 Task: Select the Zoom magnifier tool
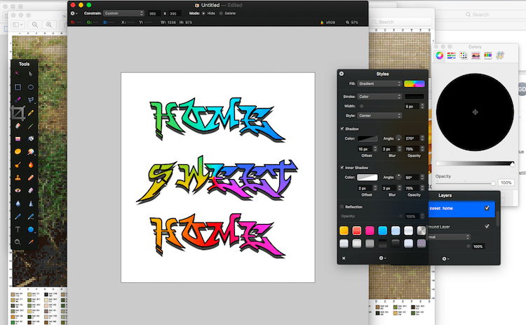coord(18,242)
